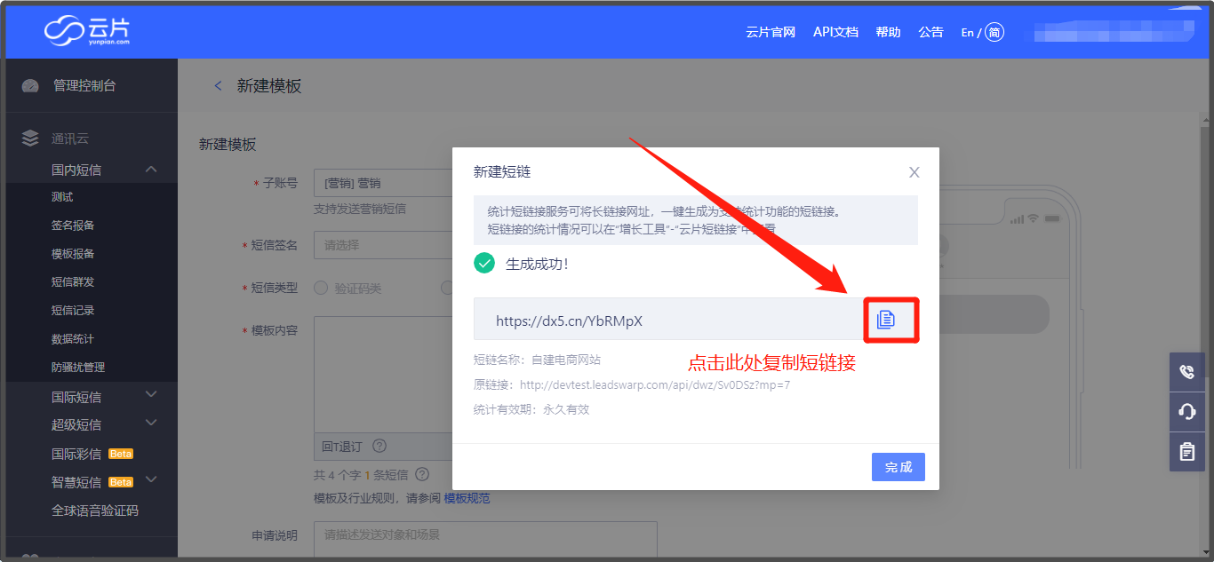Click the feedback clipboard floating icon

coord(1187,452)
